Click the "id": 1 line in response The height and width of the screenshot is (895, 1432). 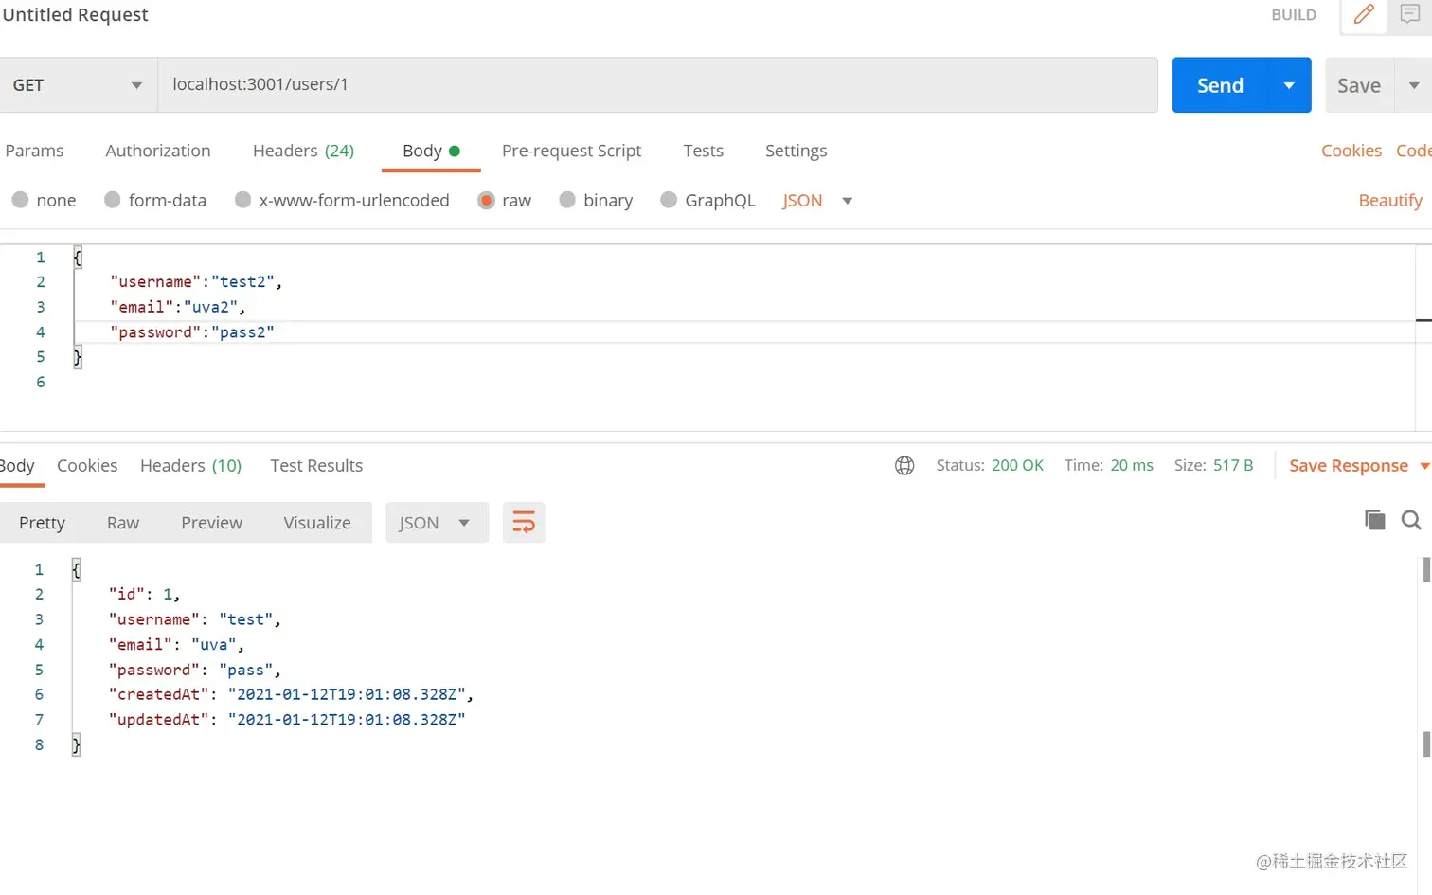[144, 594]
